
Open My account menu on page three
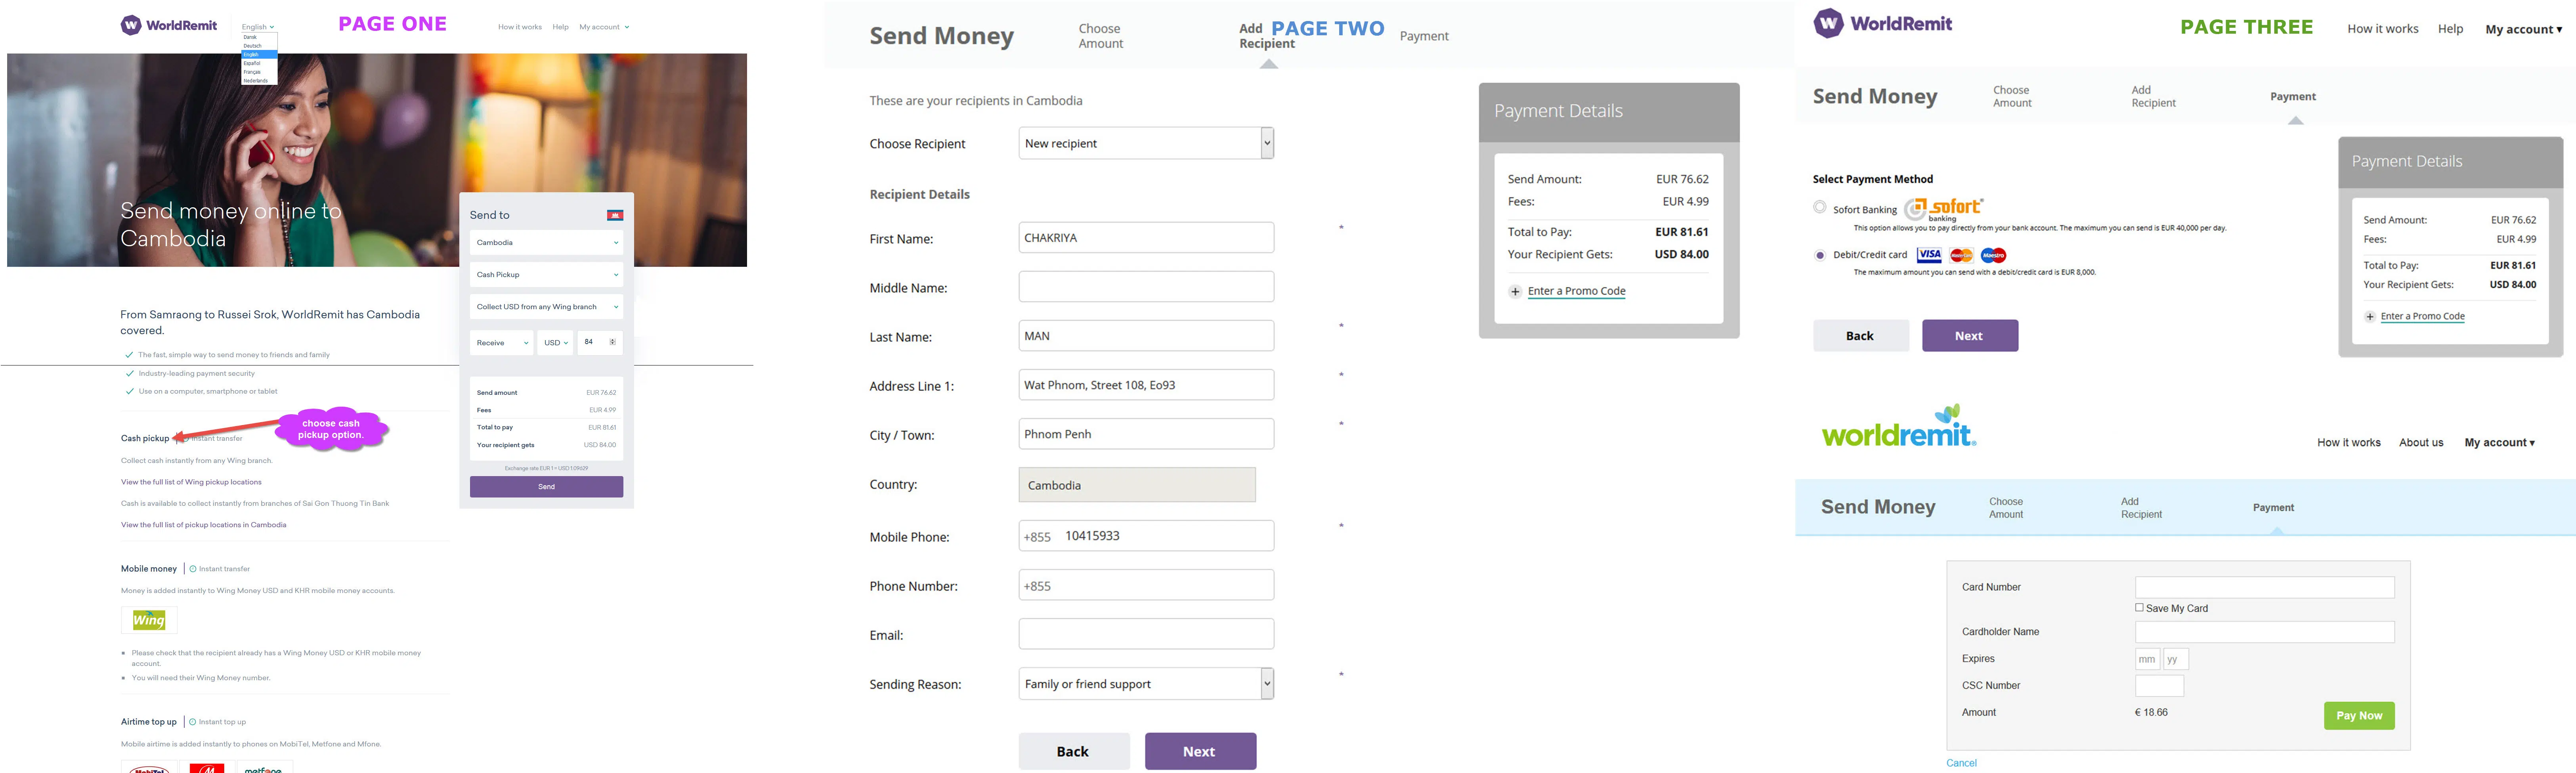pos(2523,29)
